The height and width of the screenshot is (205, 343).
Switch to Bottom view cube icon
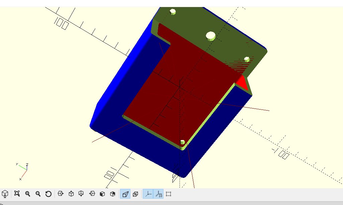pyautogui.click(x=81, y=194)
